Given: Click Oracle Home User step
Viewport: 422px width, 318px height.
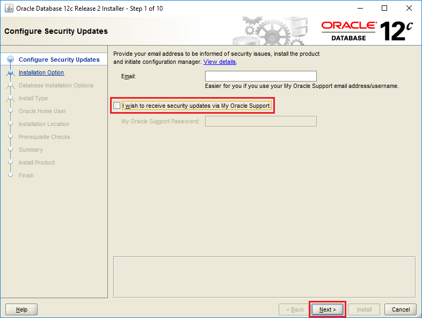Looking at the screenshot, I should coord(42,112).
